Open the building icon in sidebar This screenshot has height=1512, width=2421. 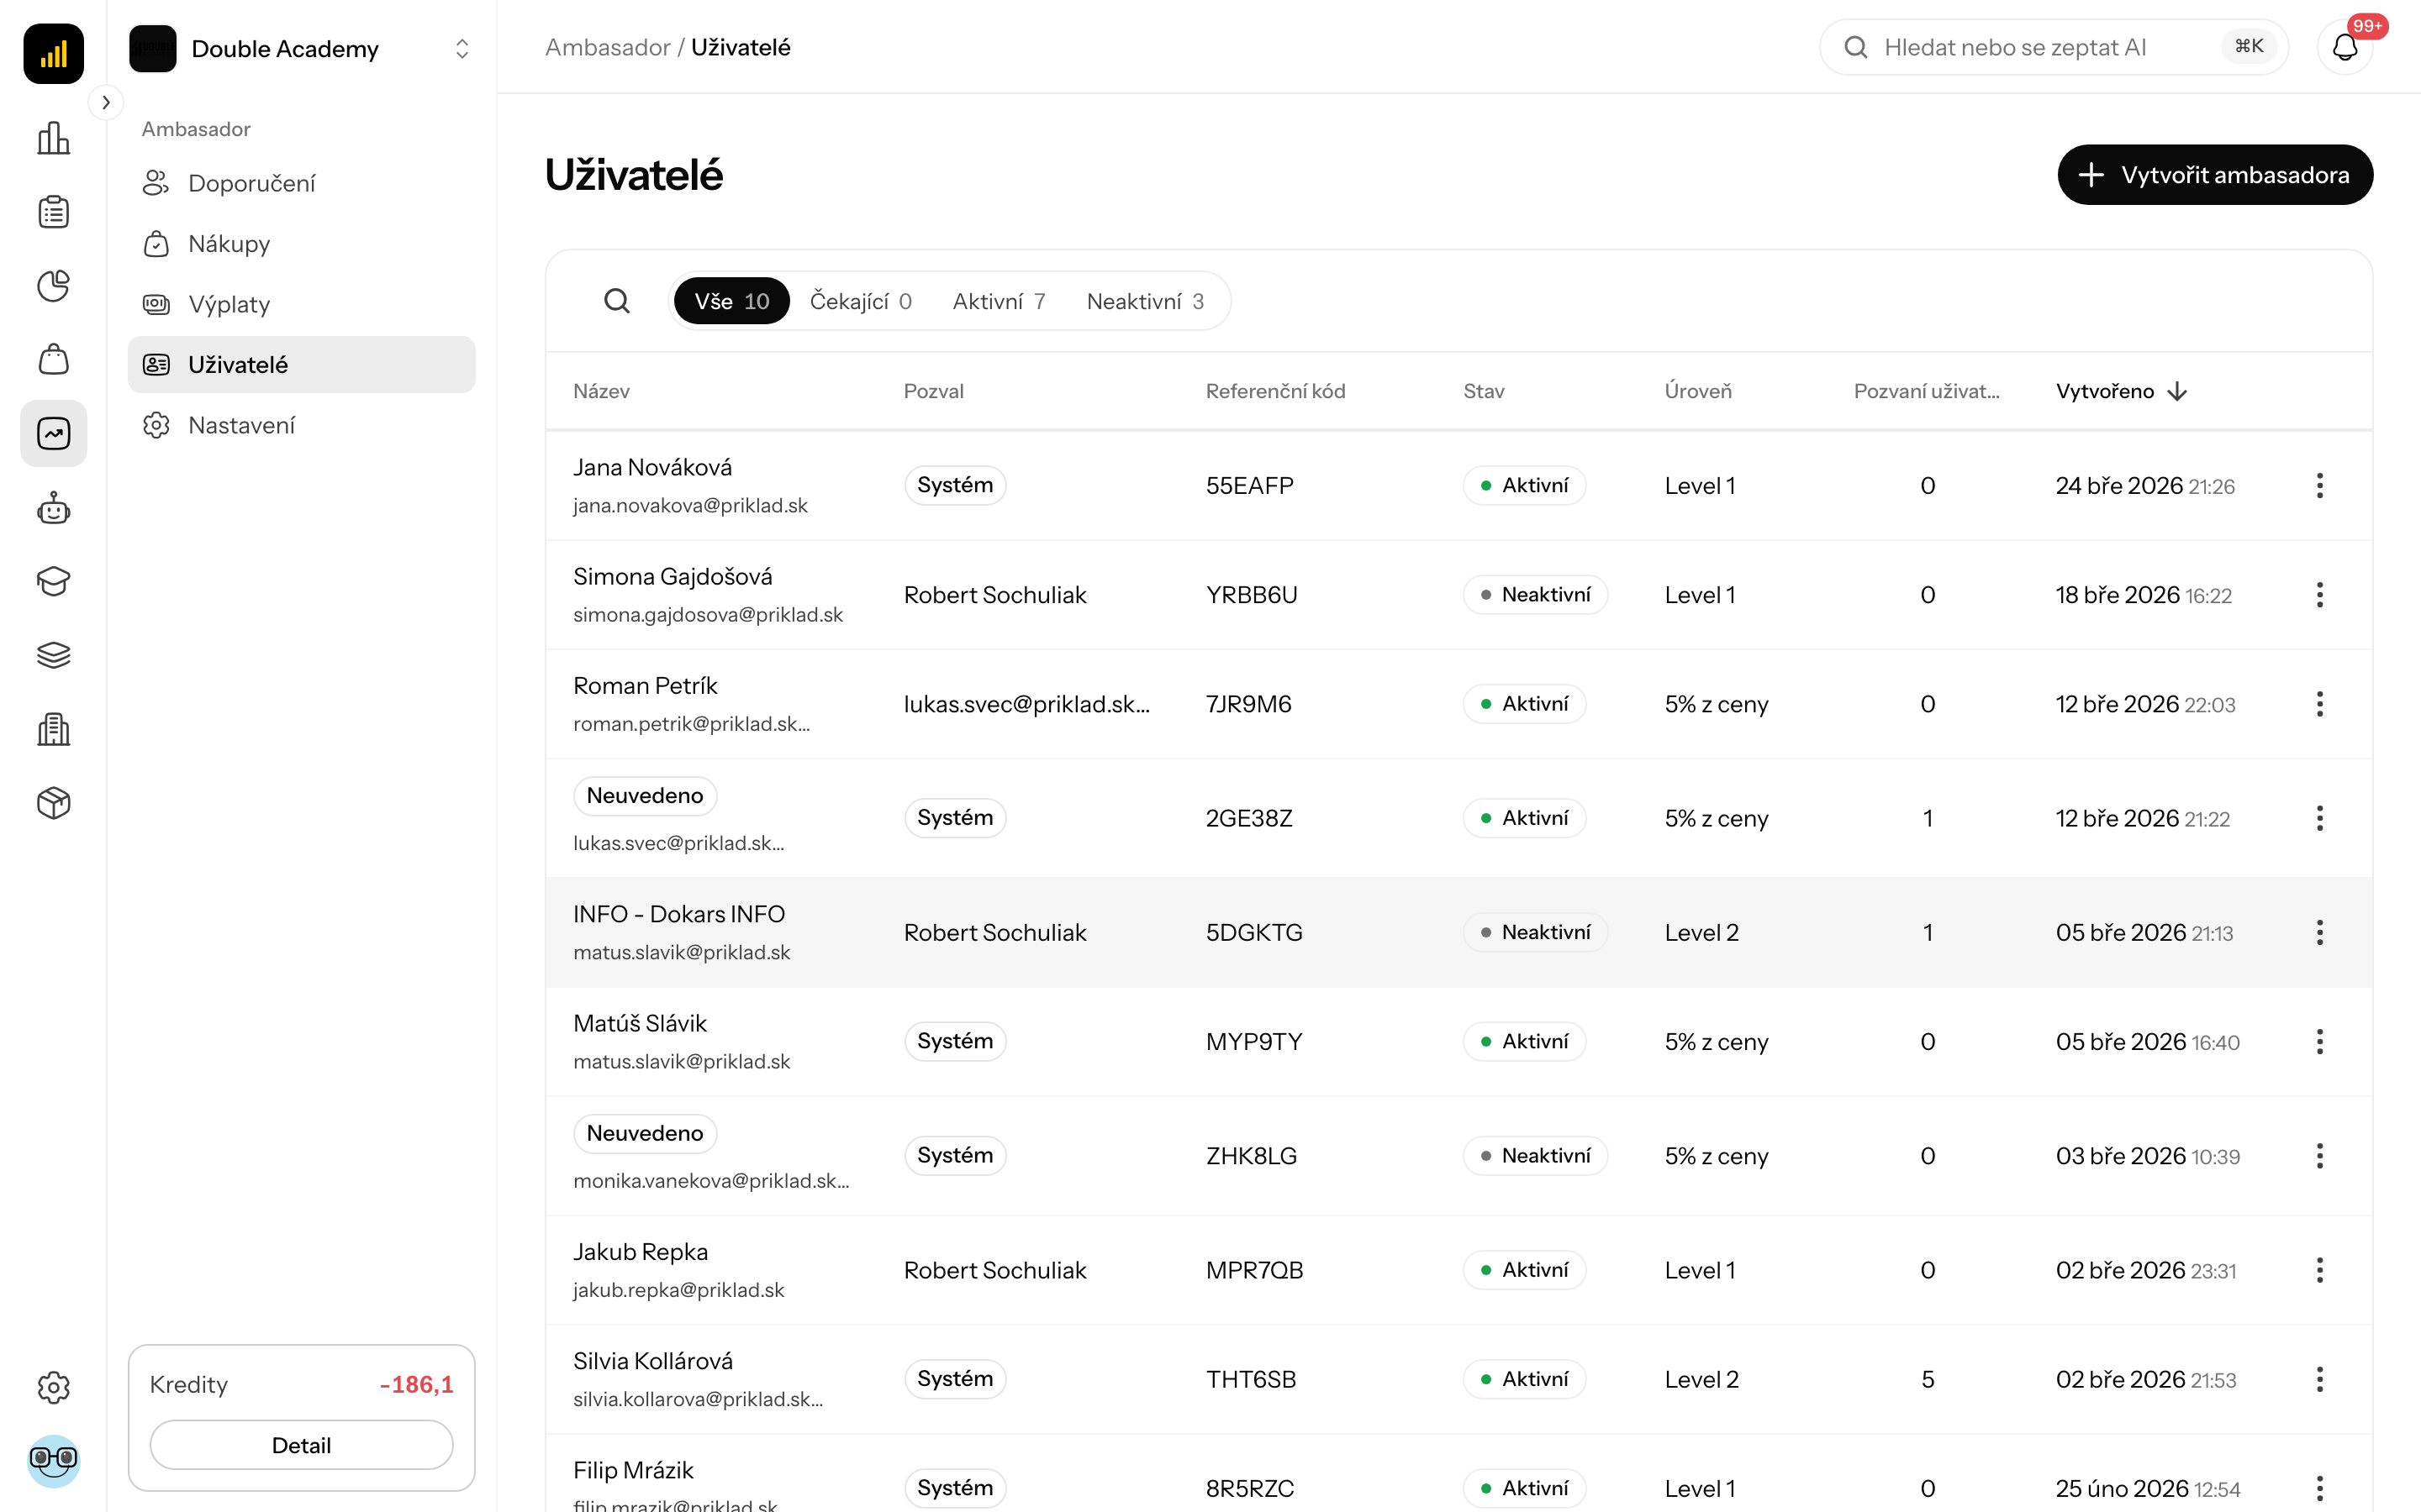click(53, 729)
